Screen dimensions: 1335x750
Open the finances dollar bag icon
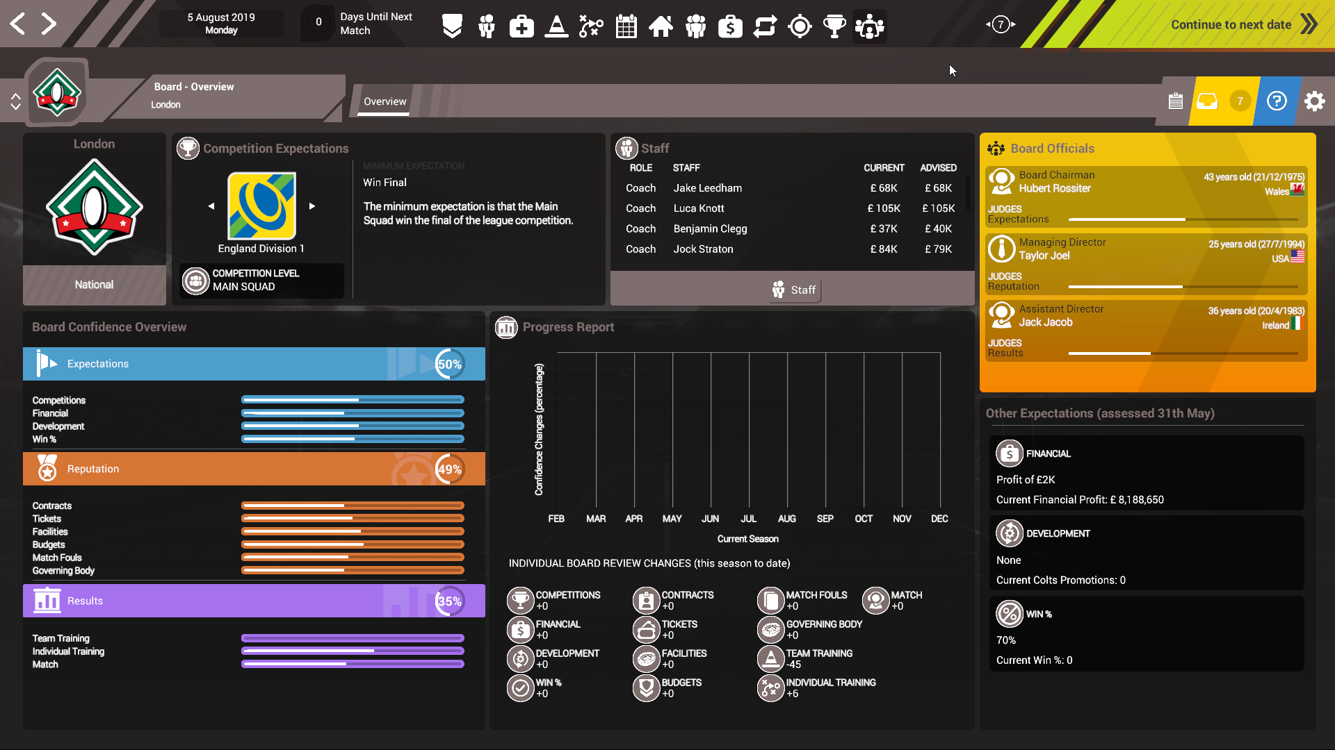click(730, 26)
